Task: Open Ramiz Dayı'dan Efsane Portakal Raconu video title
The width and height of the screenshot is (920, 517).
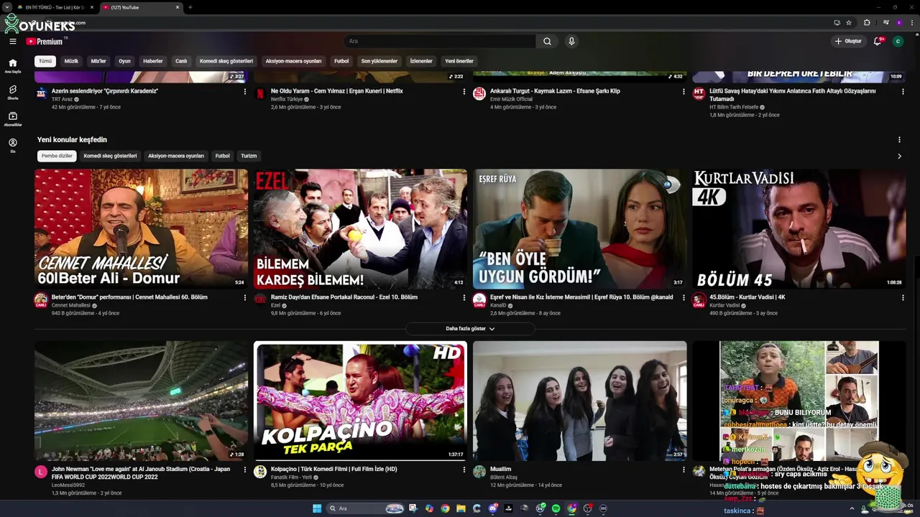Action: pos(344,297)
